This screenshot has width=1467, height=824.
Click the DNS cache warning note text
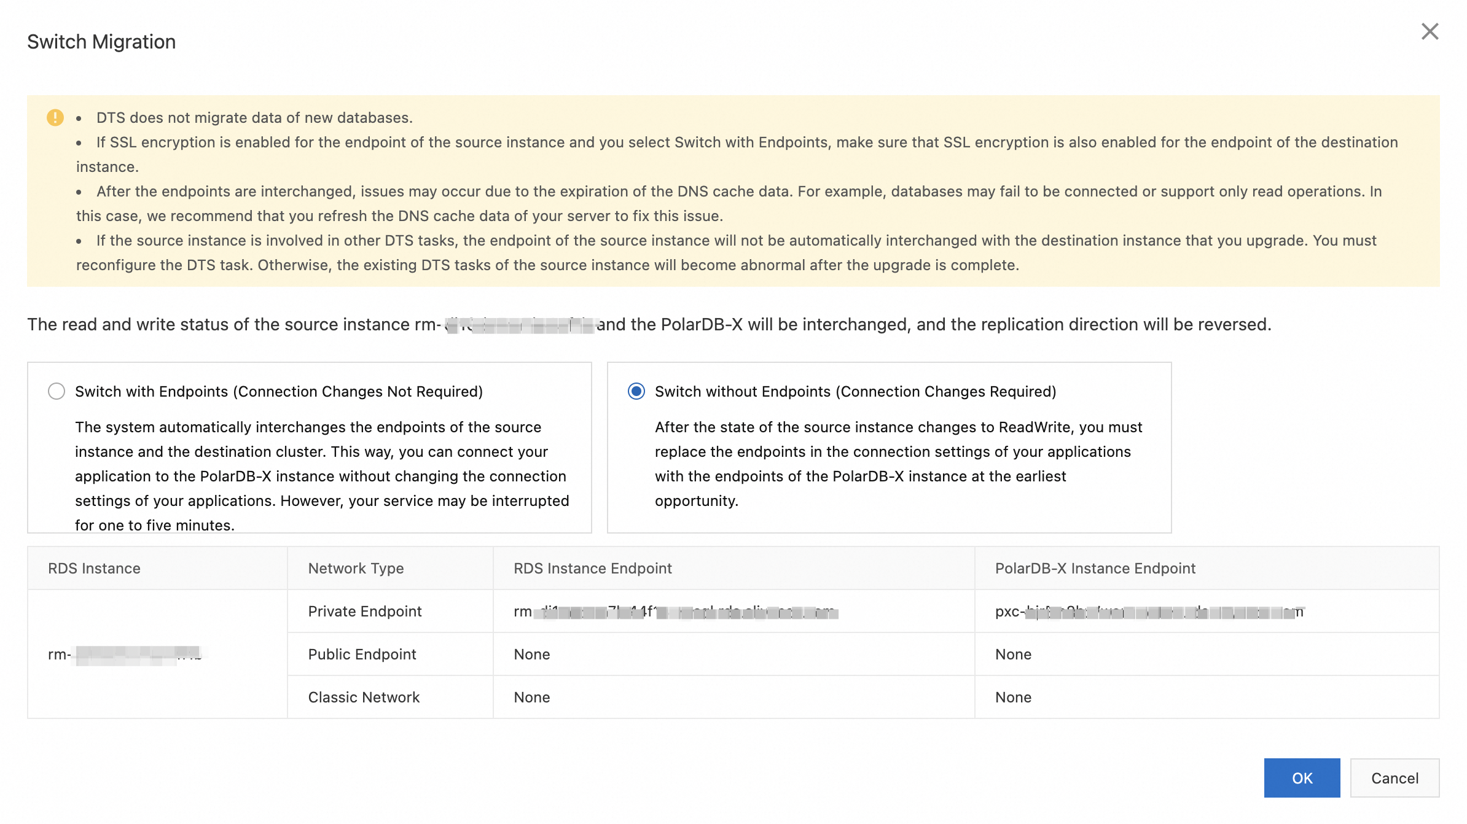point(729,204)
